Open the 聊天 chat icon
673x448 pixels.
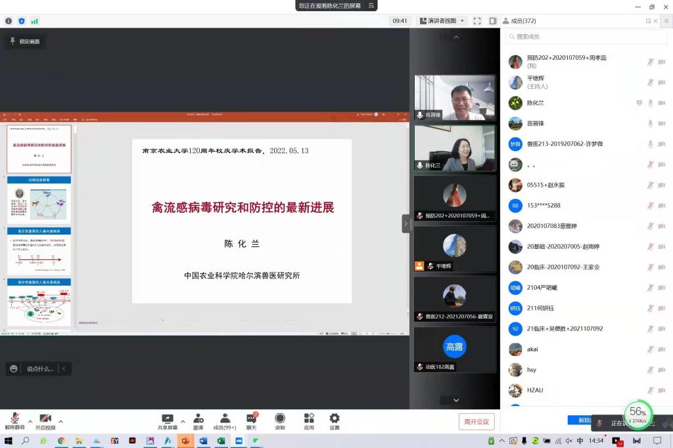coord(251,420)
